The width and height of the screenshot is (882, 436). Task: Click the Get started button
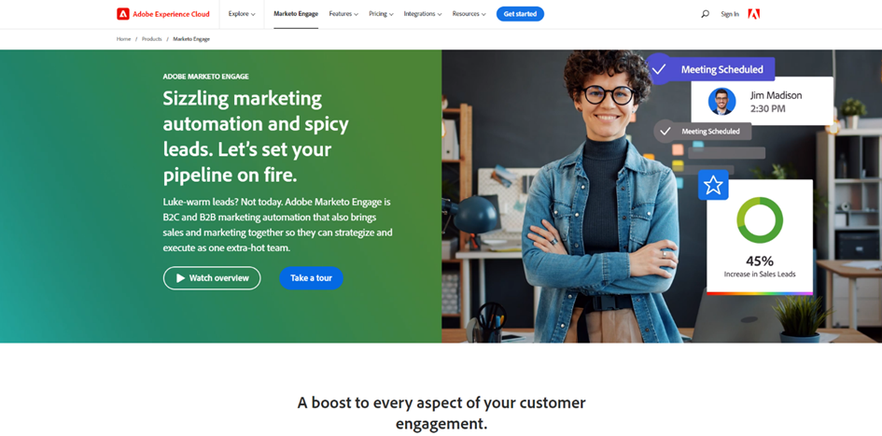[x=520, y=14]
